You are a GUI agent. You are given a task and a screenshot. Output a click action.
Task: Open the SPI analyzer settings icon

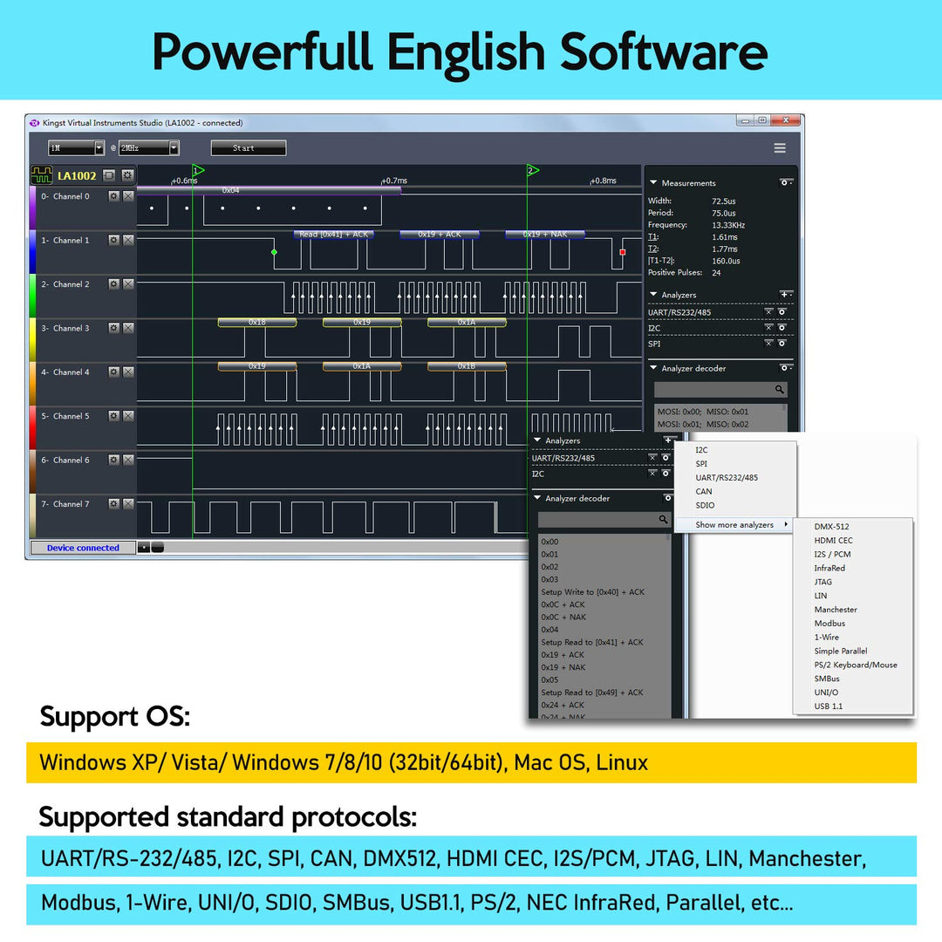pos(782,344)
